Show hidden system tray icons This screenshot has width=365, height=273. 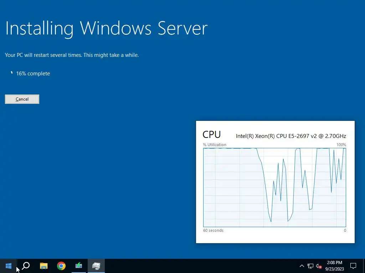(x=302, y=266)
